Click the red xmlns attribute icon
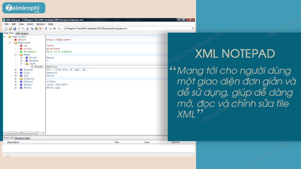Screen dimensions: 301x169 (16, 39)
